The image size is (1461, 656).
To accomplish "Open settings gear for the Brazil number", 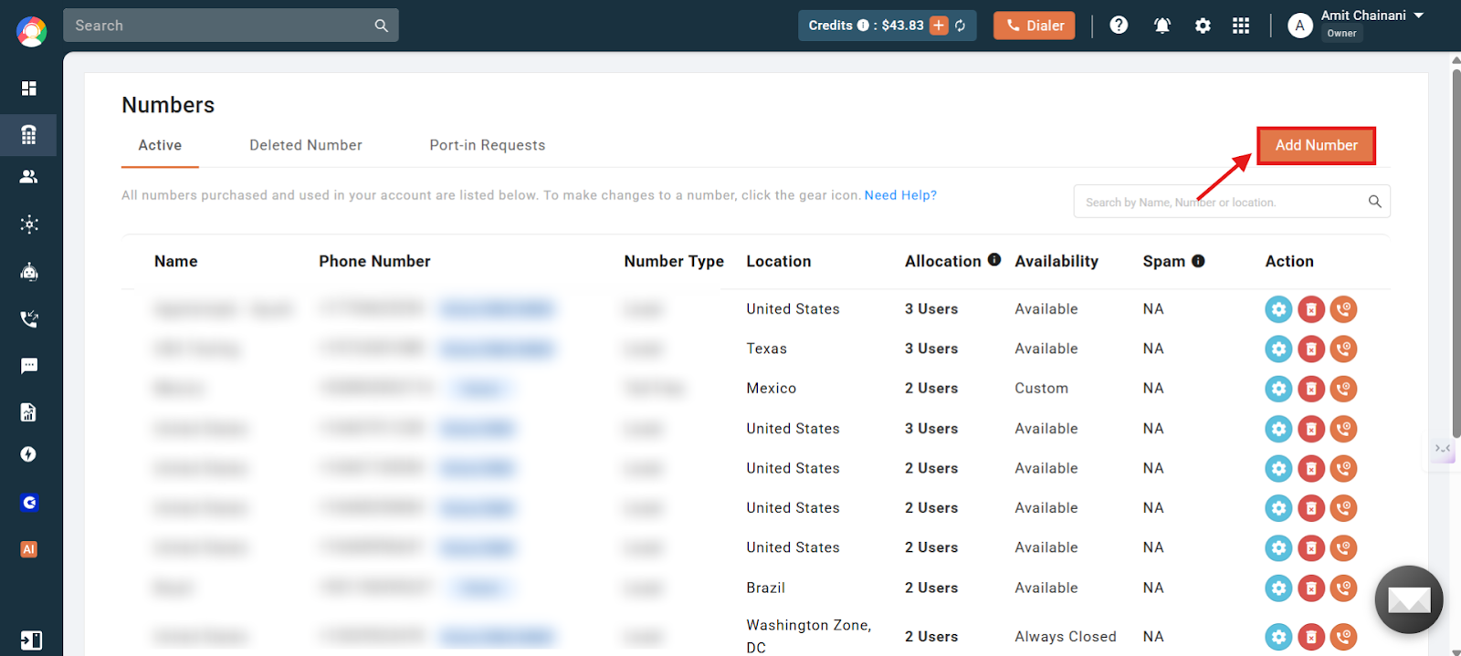I will [x=1278, y=588].
